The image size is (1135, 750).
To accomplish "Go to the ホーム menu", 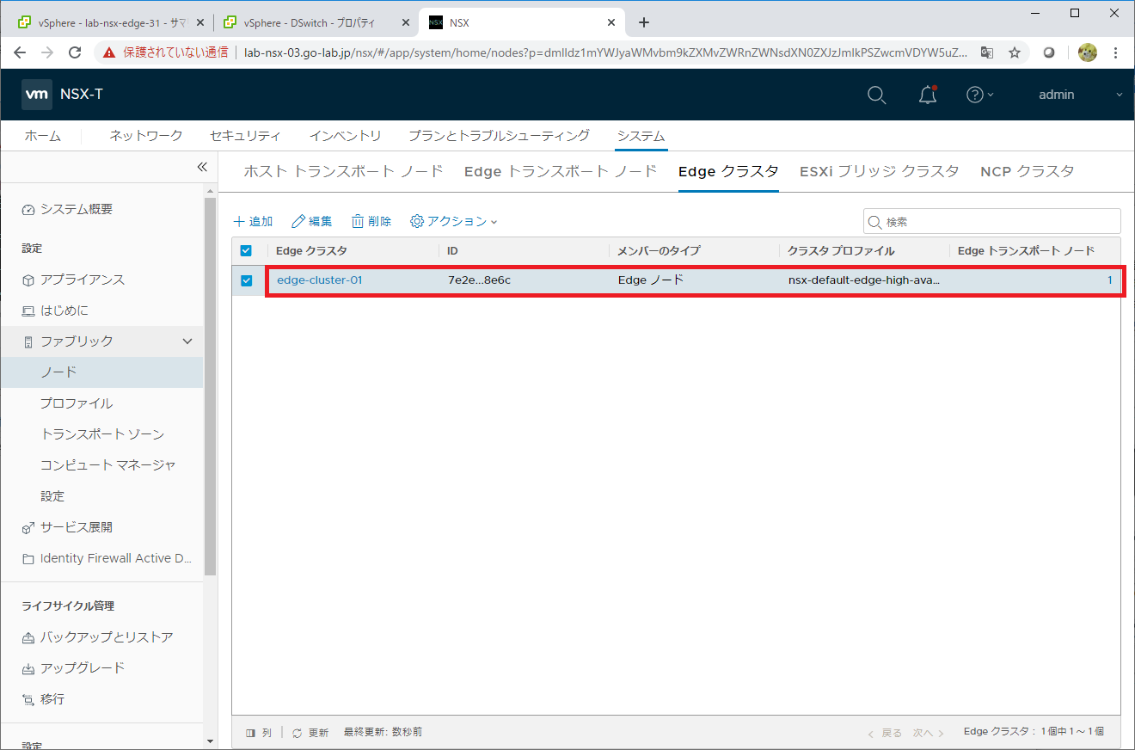I will [42, 136].
